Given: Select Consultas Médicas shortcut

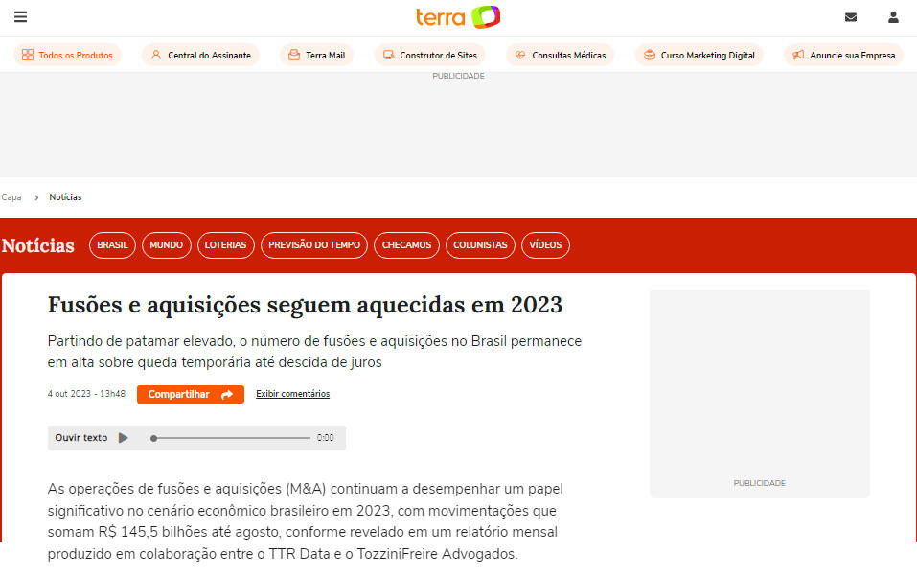Looking at the screenshot, I should 560,56.
